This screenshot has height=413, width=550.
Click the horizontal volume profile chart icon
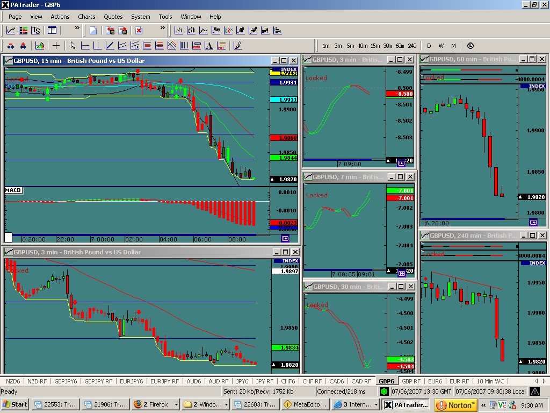[x=278, y=31]
